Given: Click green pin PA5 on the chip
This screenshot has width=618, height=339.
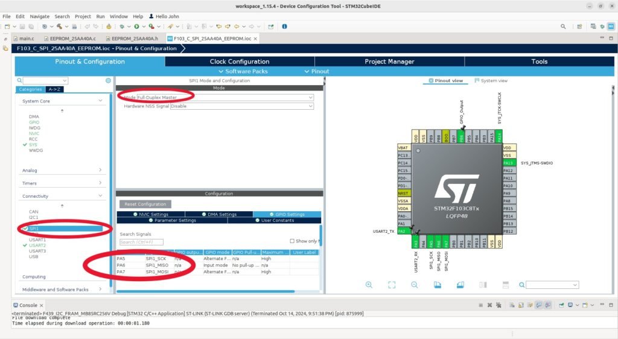Looking at the screenshot, I should click(431, 242).
